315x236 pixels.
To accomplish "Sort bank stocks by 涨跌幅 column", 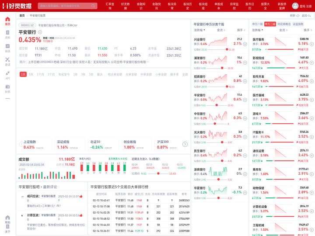I will pyautogui.click(x=199, y=30).
